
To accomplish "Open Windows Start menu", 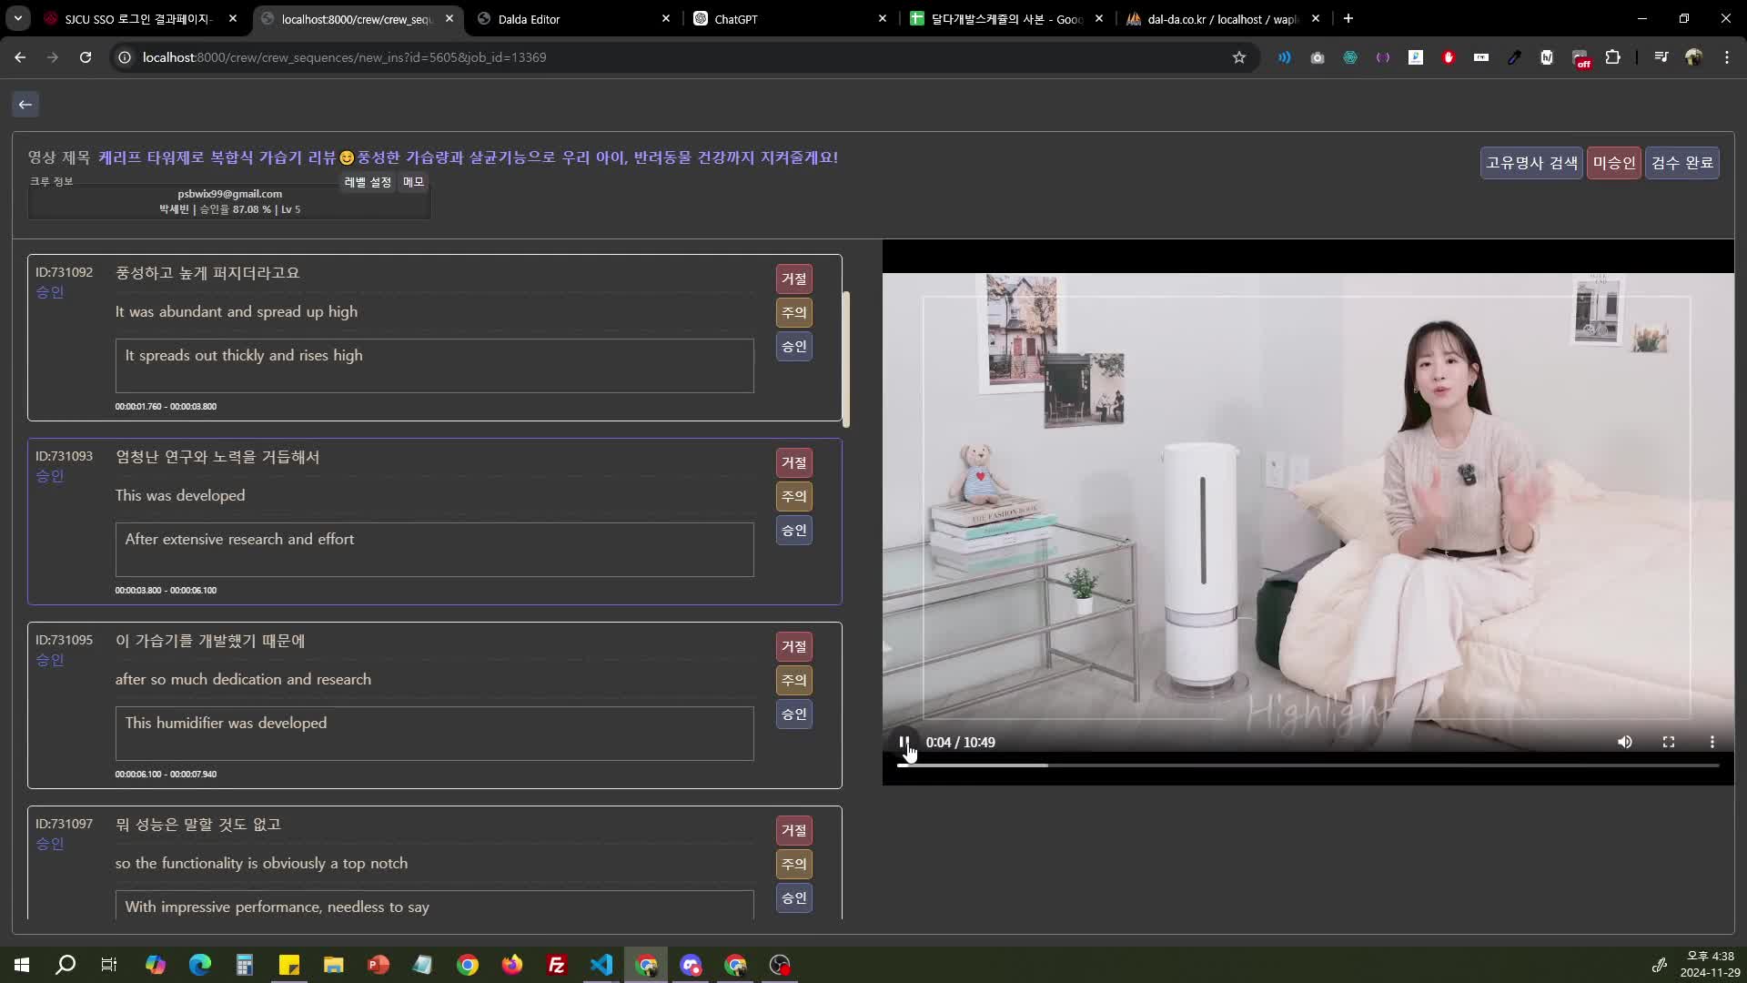I will tap(22, 965).
